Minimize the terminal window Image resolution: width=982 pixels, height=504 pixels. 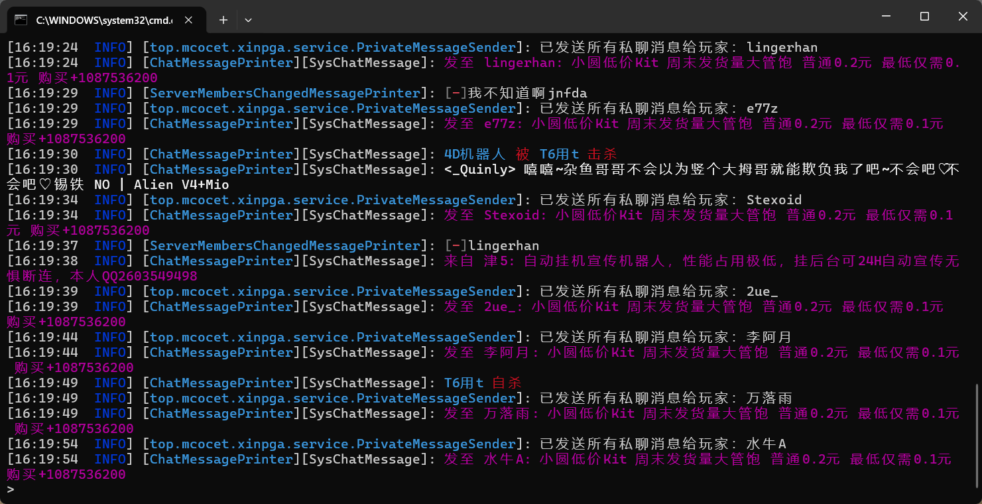pos(886,16)
